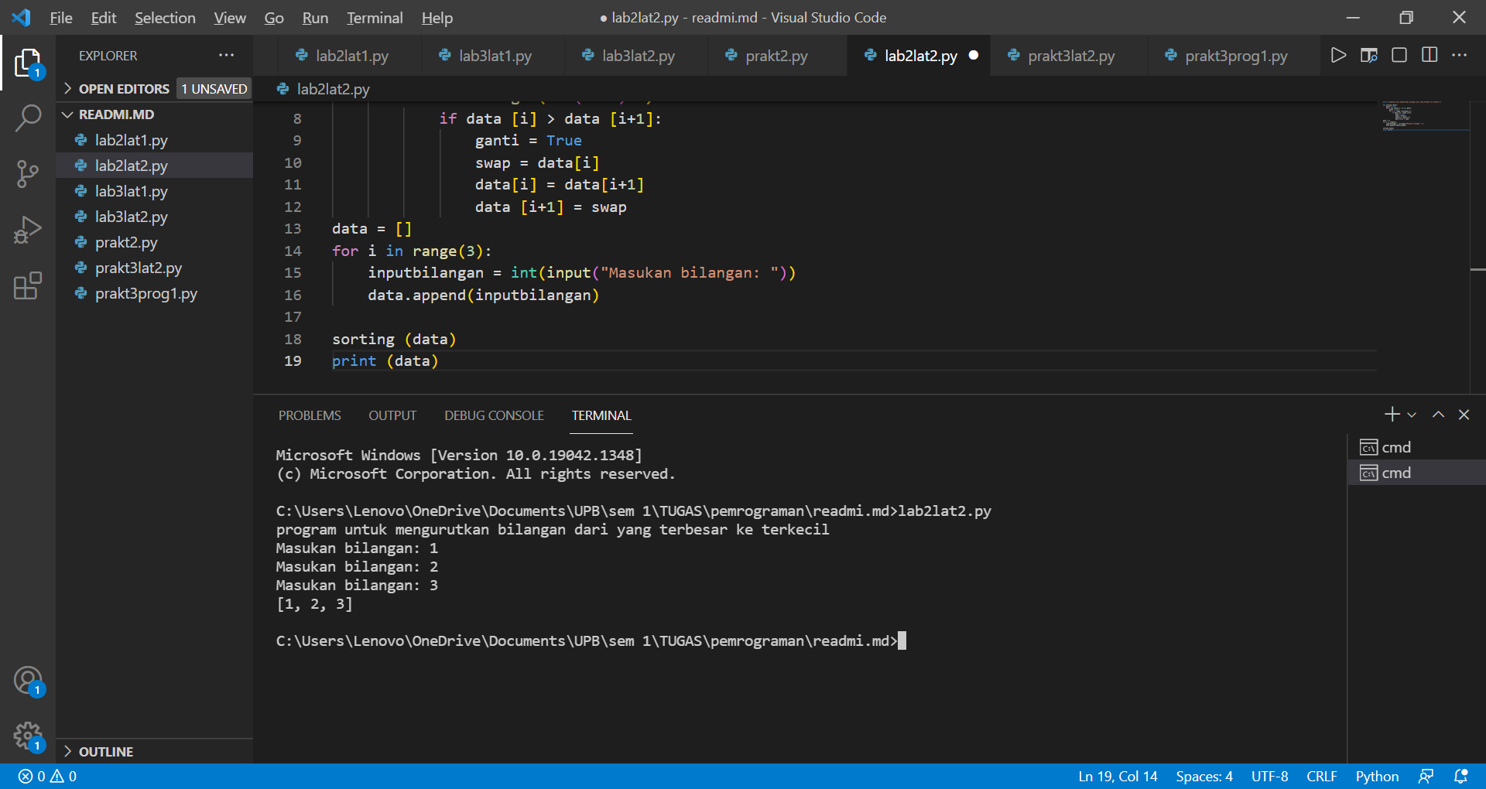This screenshot has height=789, width=1486.
Task: Open the terminal launch profile dropdown
Action: pos(1411,415)
